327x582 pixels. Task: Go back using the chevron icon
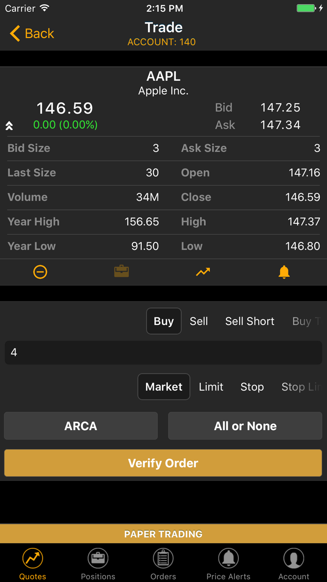(15, 34)
